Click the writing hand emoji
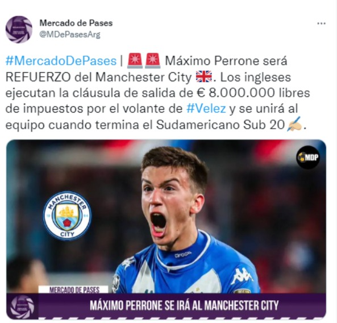This screenshot has height=323, width=337. click(x=294, y=124)
